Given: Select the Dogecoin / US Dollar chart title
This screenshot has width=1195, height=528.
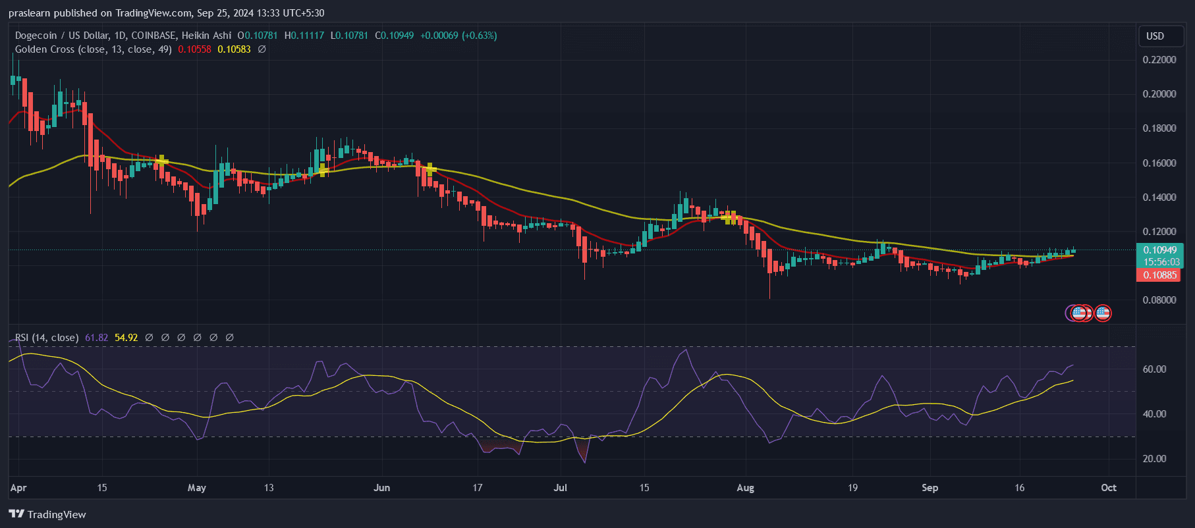Looking at the screenshot, I should pos(123,36).
